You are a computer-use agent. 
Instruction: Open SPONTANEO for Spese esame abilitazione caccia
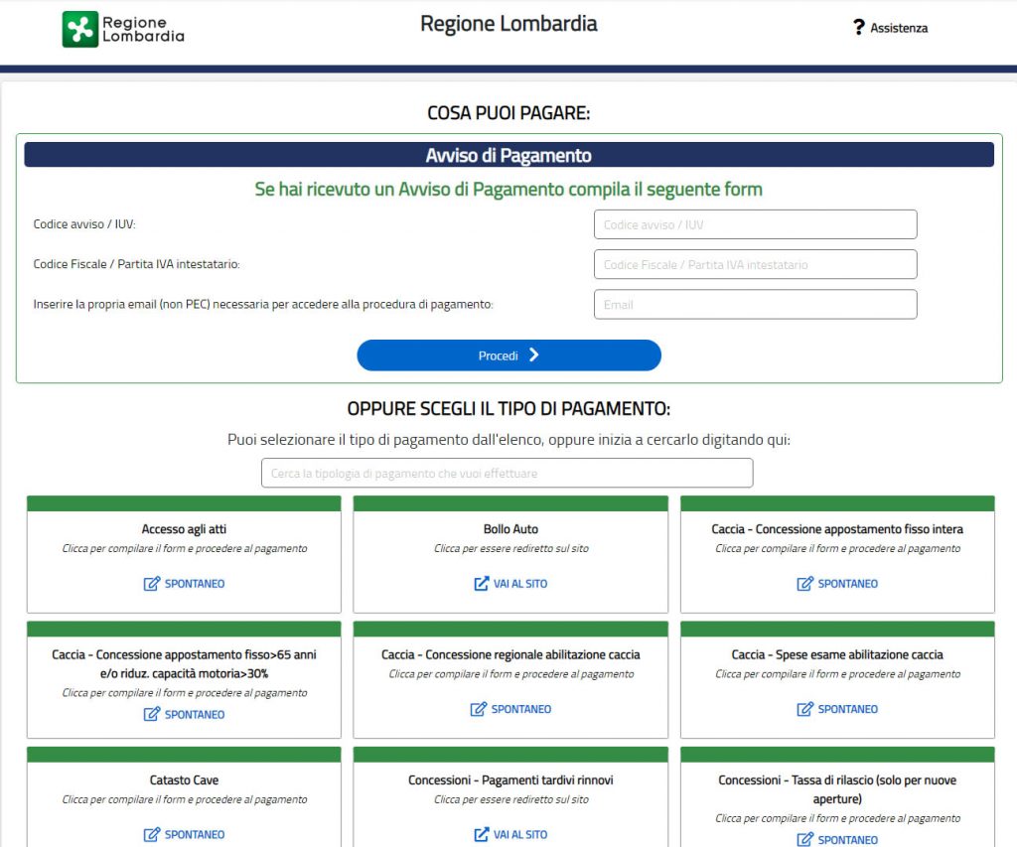click(x=847, y=709)
